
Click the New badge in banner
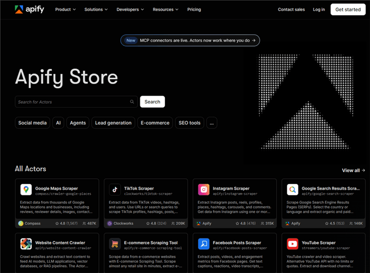(131, 40)
